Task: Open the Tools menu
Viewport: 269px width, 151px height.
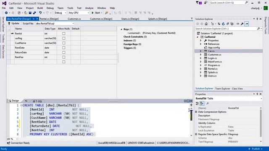Action: [x=70, y=8]
